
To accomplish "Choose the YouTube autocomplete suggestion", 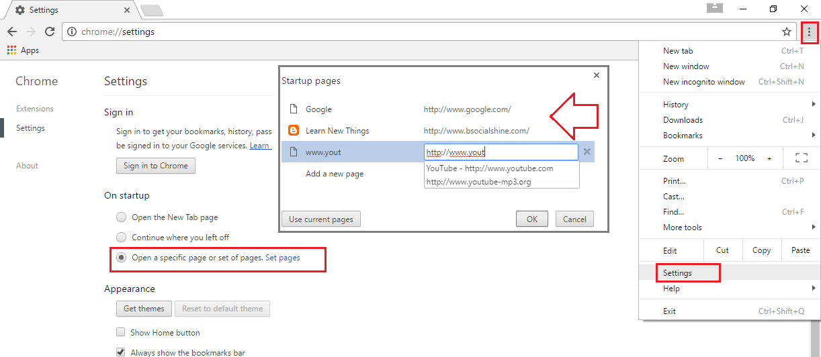I will click(x=501, y=168).
